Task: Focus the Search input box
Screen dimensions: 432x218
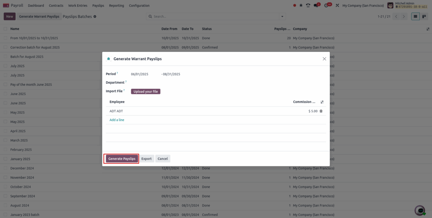Action: tap(216, 16)
